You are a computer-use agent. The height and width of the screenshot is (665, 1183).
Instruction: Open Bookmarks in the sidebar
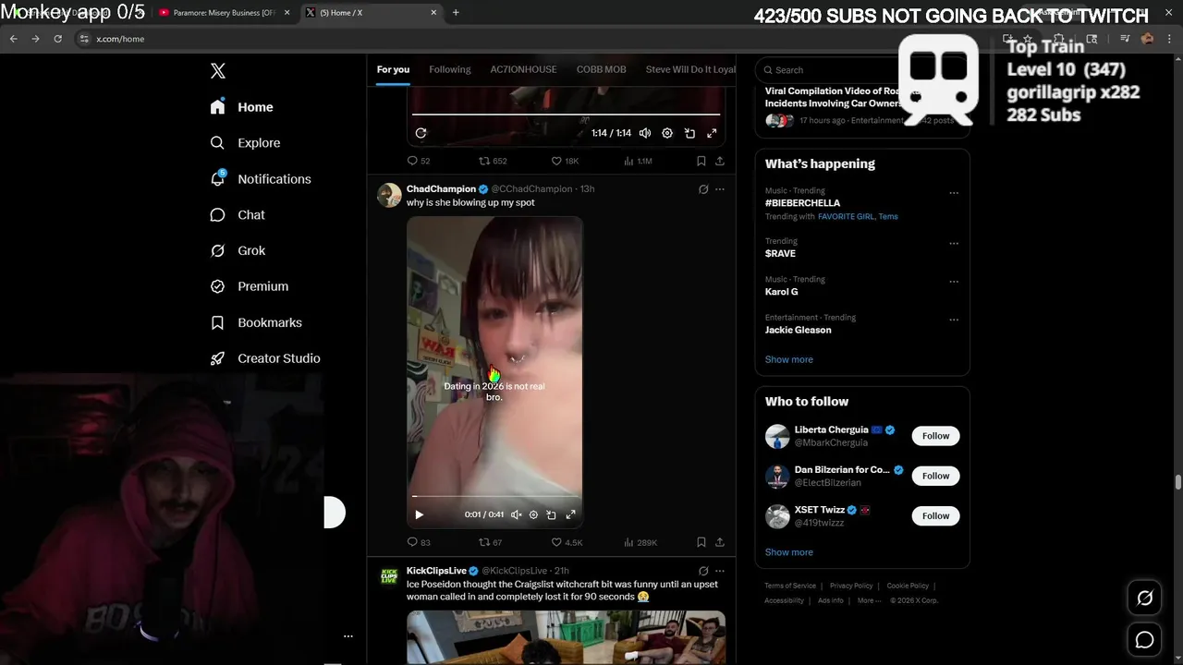(x=256, y=322)
